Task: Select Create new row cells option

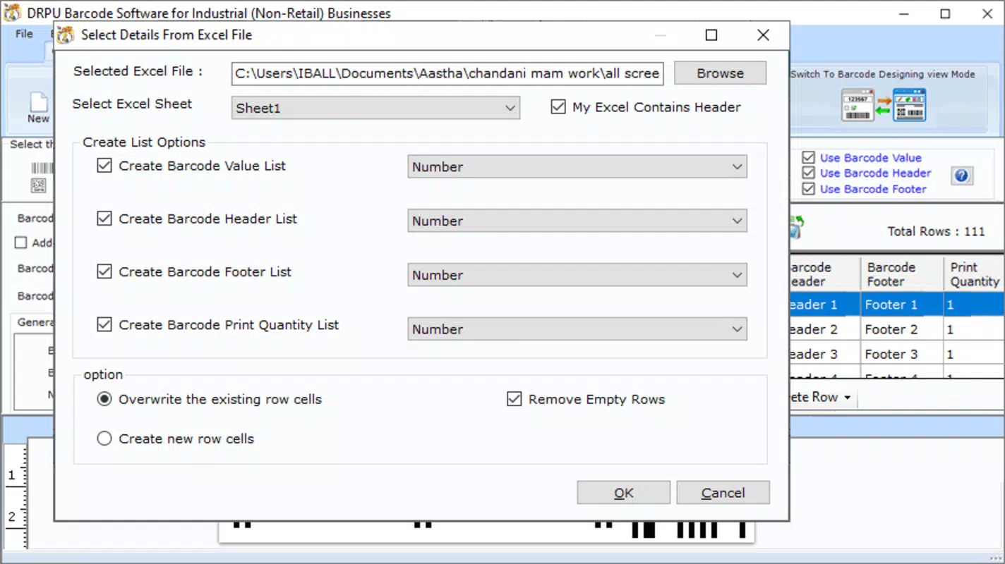Action: pyautogui.click(x=104, y=439)
